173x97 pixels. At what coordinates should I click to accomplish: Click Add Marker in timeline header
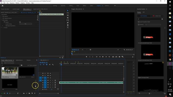coord(50,65)
